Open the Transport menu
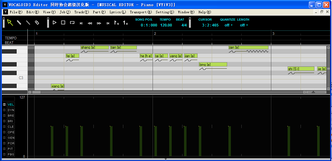Image resolution: width=332 pixels, height=161 pixels. tap(141, 12)
